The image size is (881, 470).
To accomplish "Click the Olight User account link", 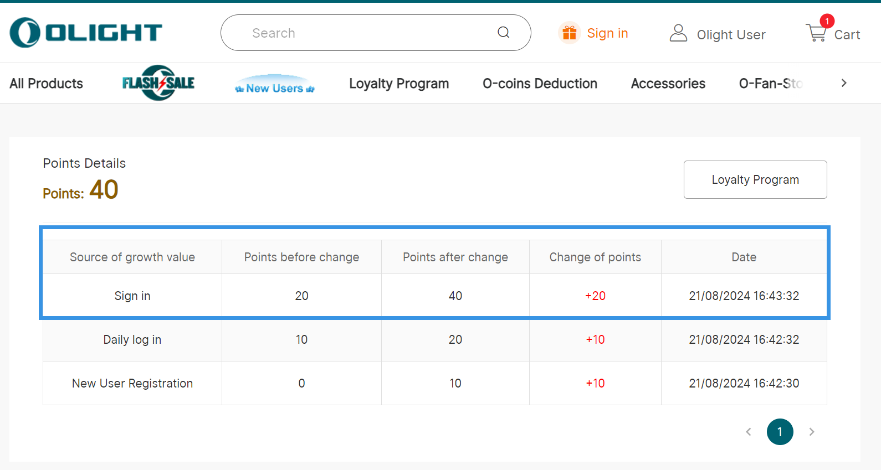I will pos(731,35).
